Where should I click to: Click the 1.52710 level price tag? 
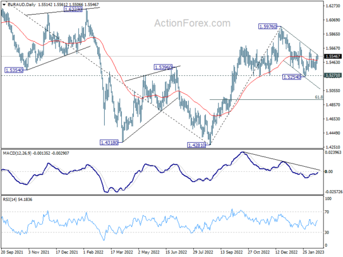[x=333, y=75]
